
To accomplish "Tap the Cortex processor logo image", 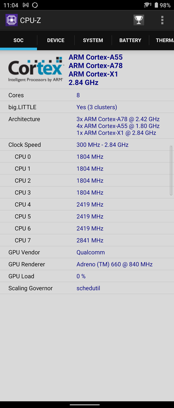I will (36, 69).
